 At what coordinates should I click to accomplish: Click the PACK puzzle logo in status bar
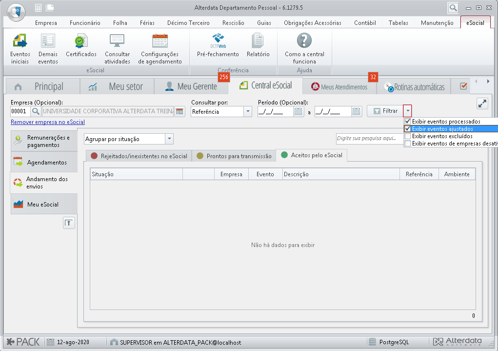click(23, 342)
